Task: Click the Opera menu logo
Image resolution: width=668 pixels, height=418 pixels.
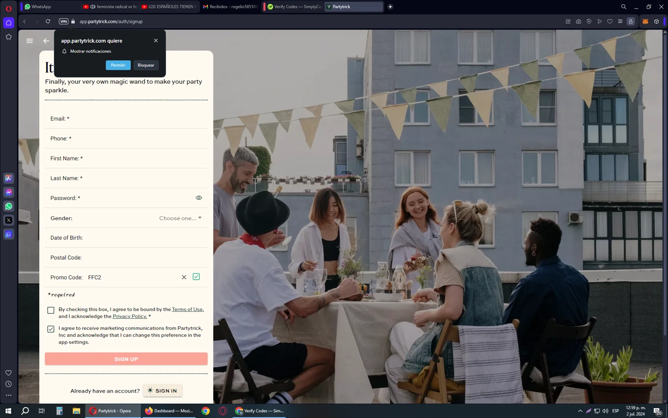Action: (8, 8)
